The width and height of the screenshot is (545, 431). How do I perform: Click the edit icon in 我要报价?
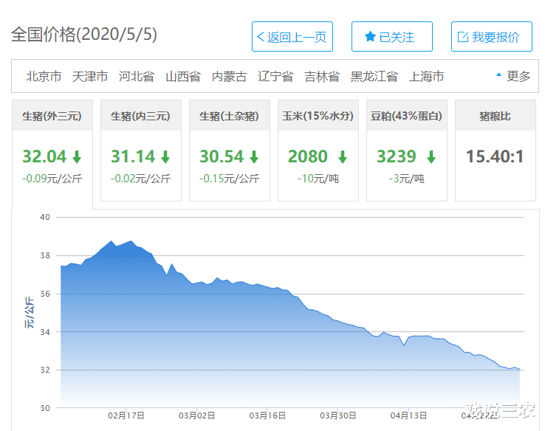click(462, 37)
